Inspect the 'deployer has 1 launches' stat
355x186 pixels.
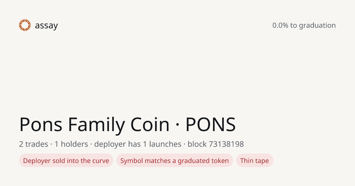tap(138, 144)
